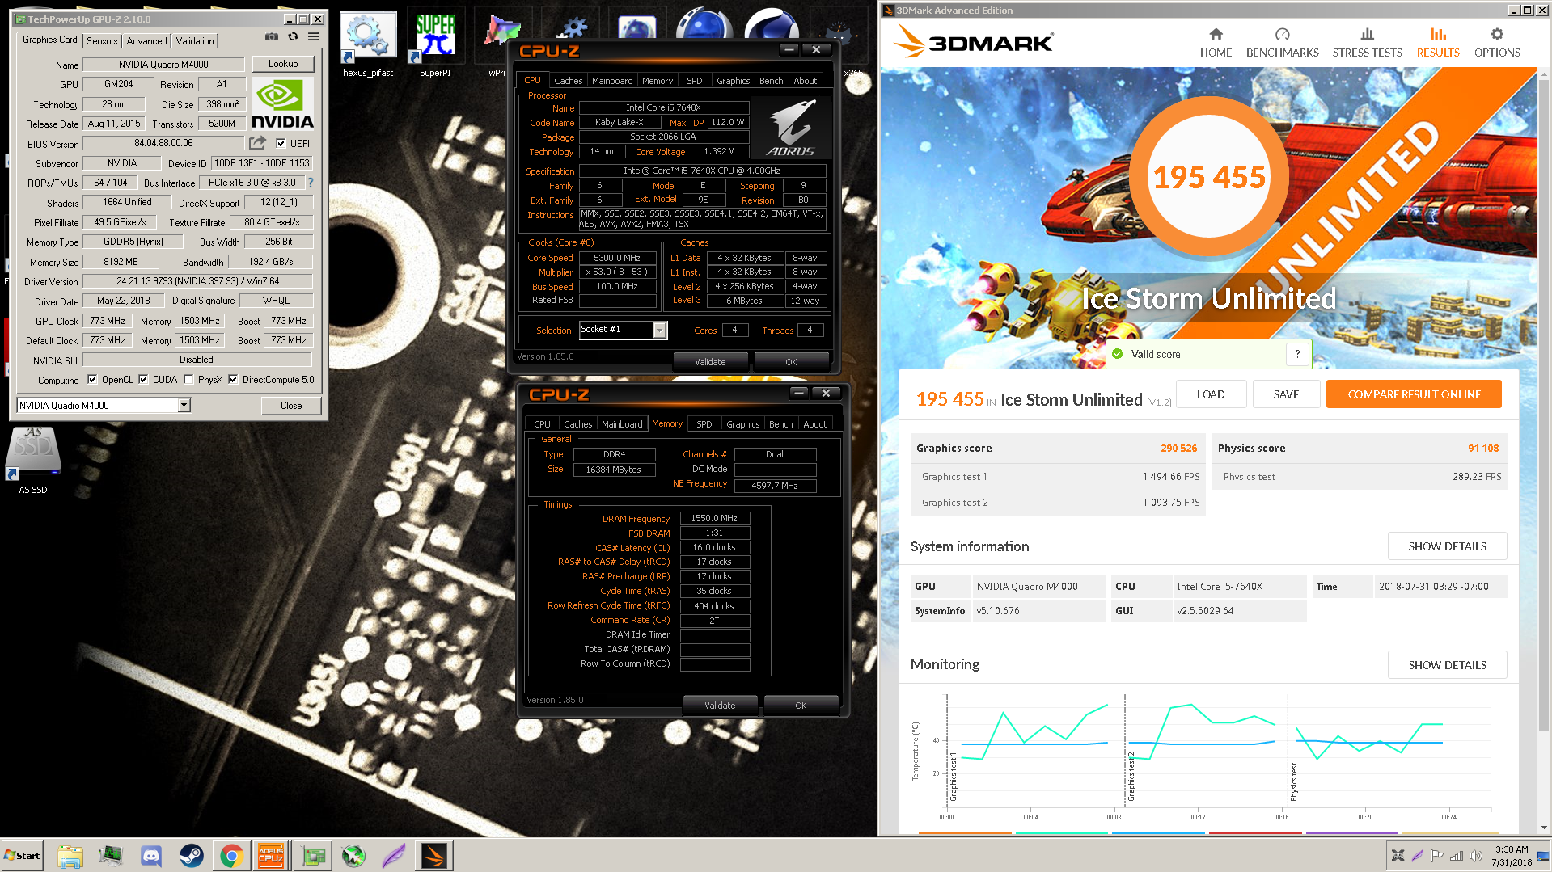The height and width of the screenshot is (872, 1552).
Task: Open 3DMark BENCHMARKS section
Action: pyautogui.click(x=1282, y=44)
